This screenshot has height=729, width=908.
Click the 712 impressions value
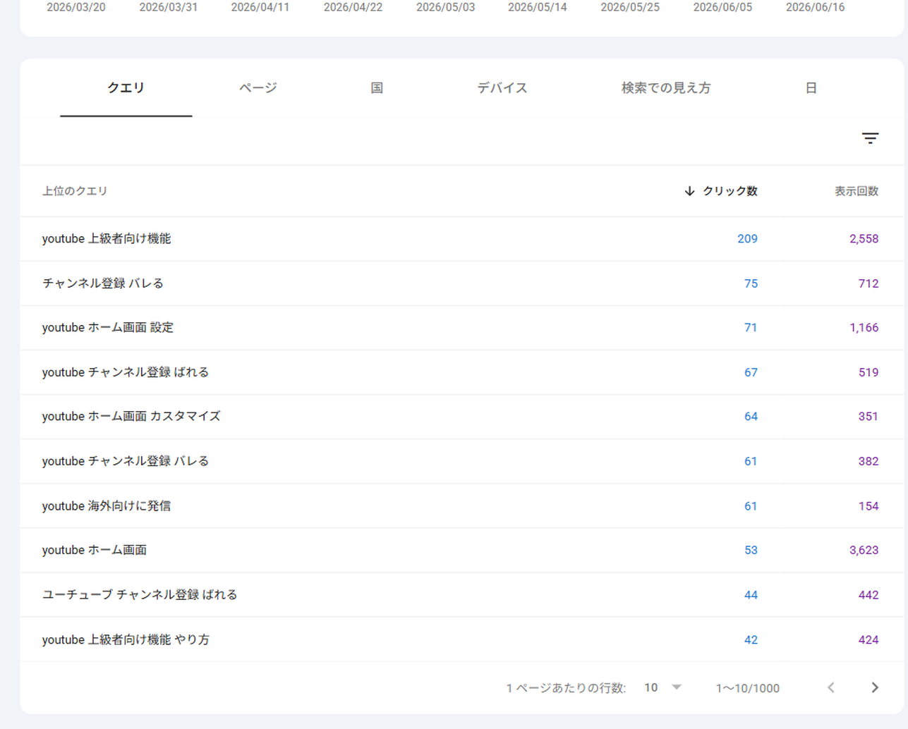[868, 283]
